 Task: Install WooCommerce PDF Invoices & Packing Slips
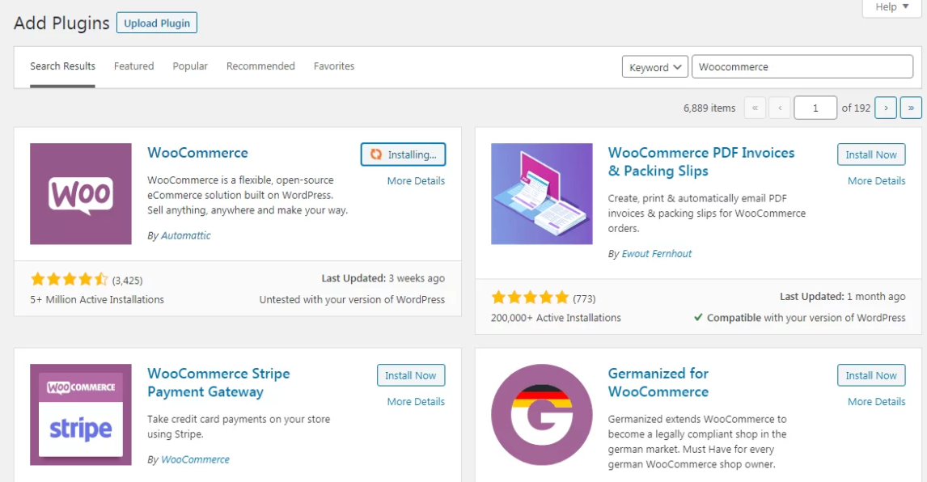click(870, 154)
